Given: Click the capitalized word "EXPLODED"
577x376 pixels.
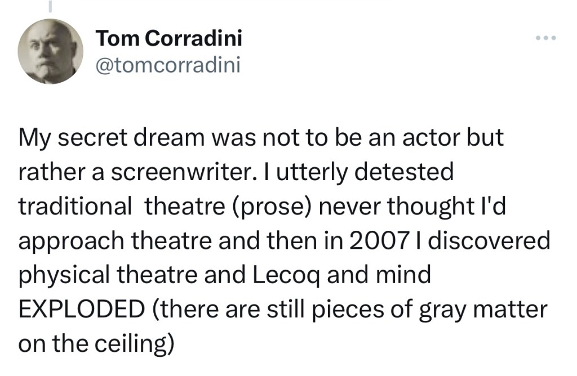Looking at the screenshot, I should pyautogui.click(x=81, y=310).
